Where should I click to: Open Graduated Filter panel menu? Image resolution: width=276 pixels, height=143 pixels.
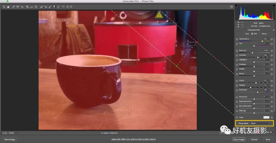tap(274, 30)
